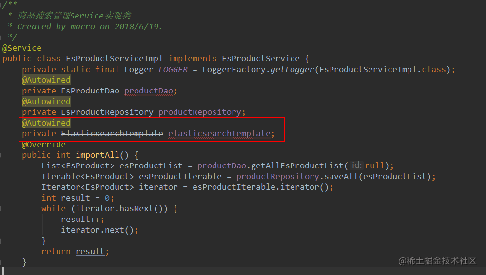Image resolution: width=486 pixels, height=275 pixels.
Task: Click the productDao field declaration
Action: (x=149, y=91)
